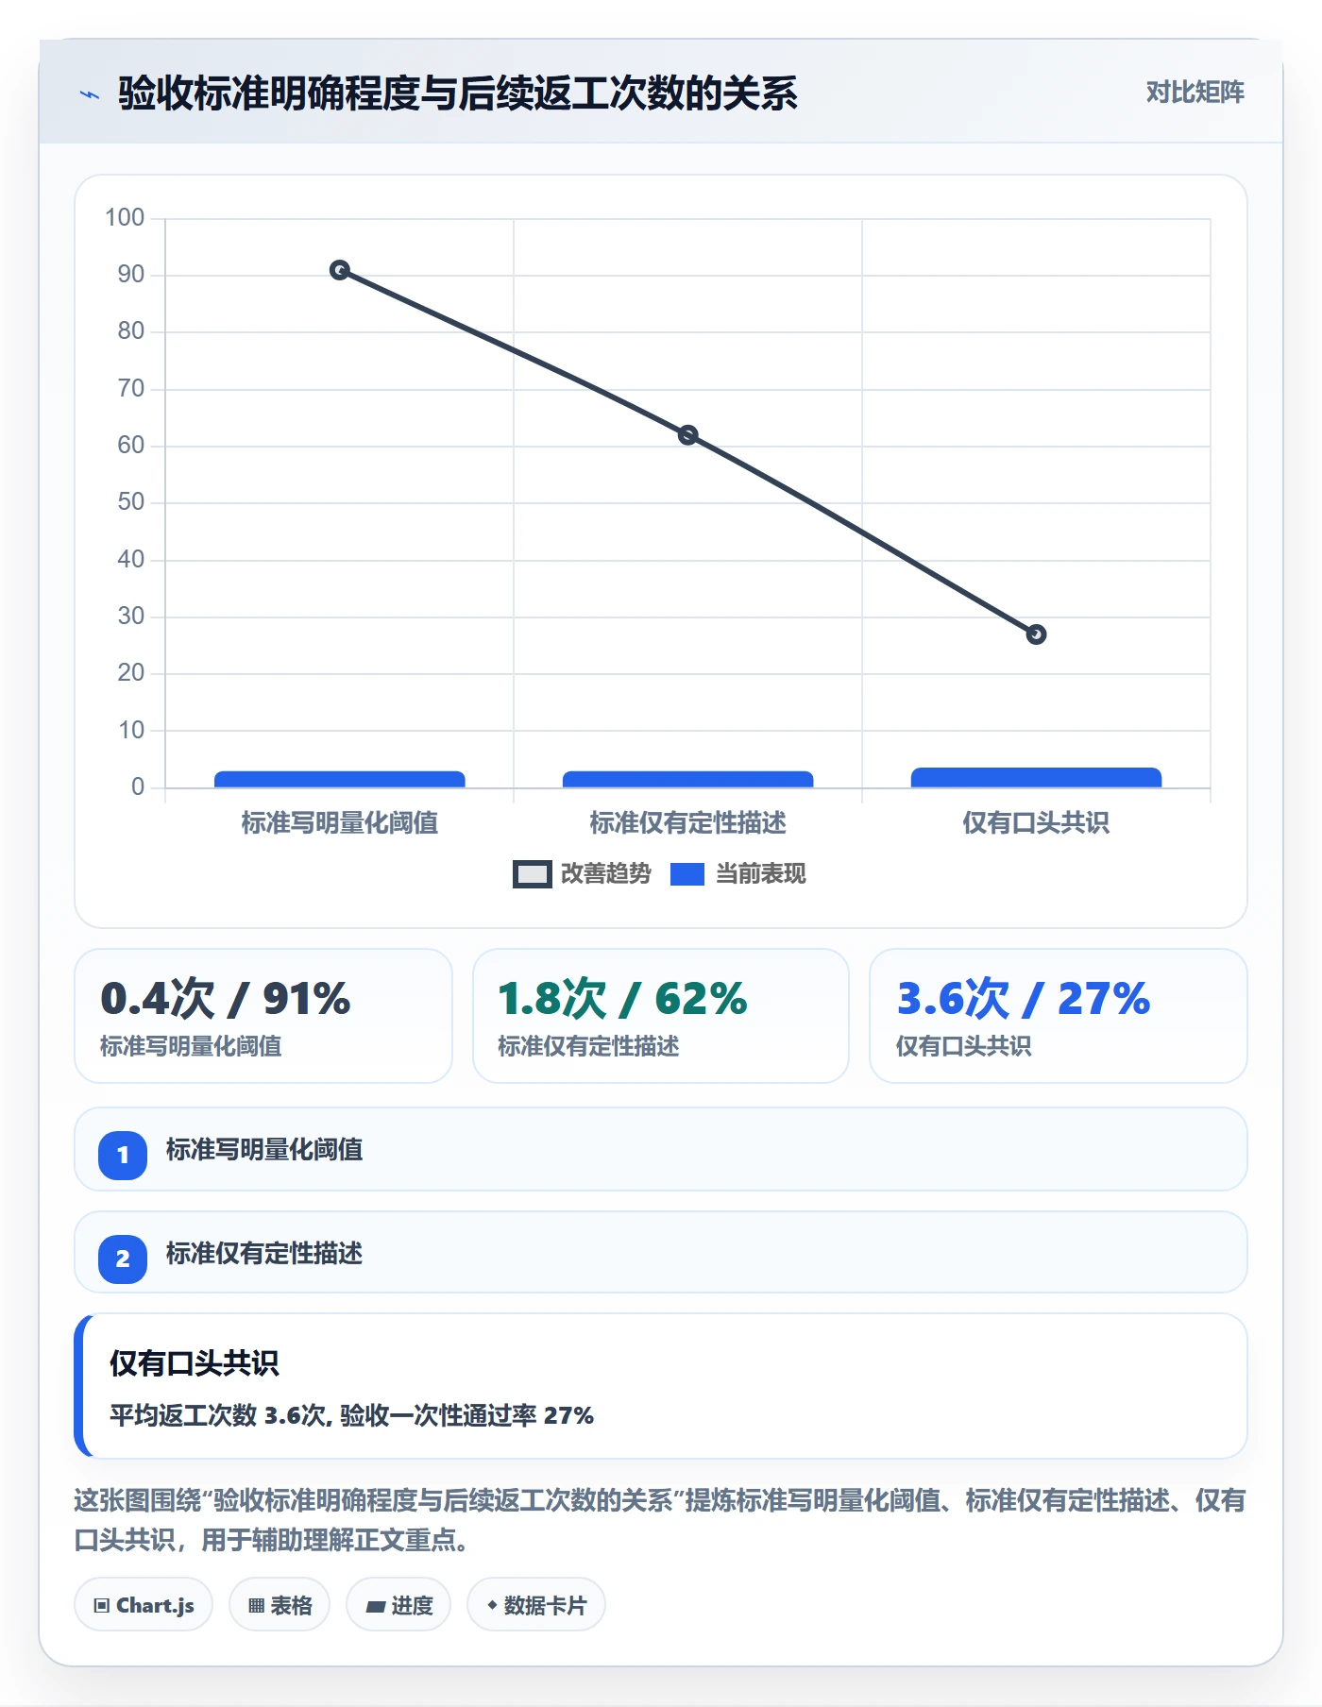Select the 表格 tag
Screen dimensions: 1322x1707
pyautogui.click(x=280, y=1604)
